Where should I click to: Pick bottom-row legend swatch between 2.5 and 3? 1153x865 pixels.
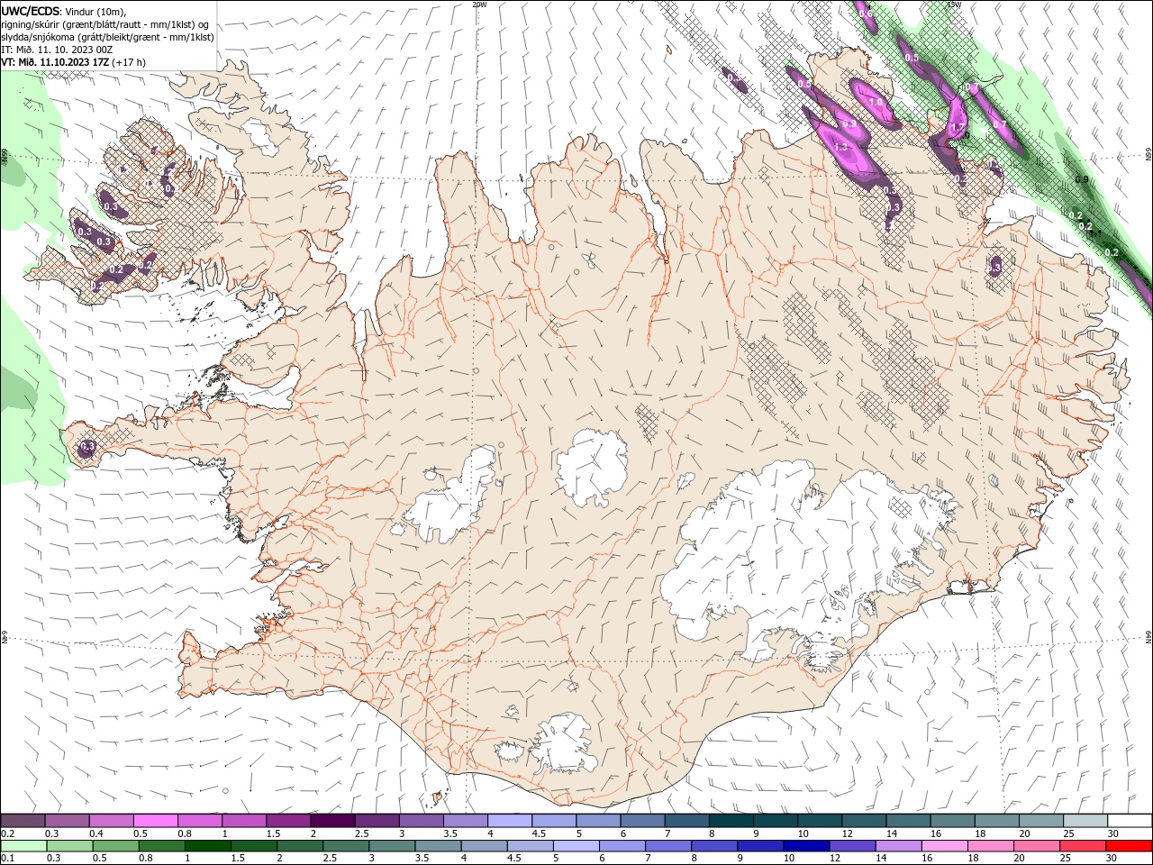pos(346,846)
